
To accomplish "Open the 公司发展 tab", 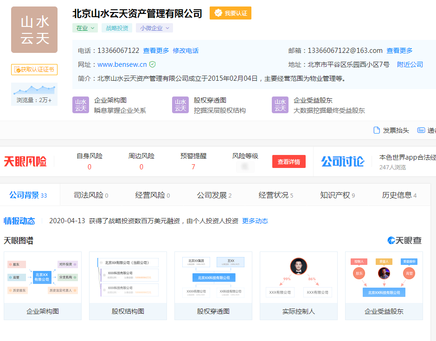I will click(214, 195).
